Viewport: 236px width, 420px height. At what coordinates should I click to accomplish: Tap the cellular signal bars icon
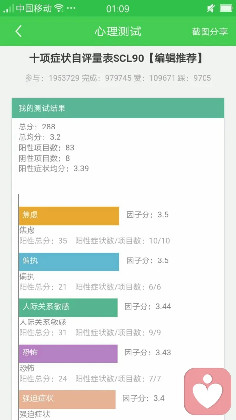8,9
